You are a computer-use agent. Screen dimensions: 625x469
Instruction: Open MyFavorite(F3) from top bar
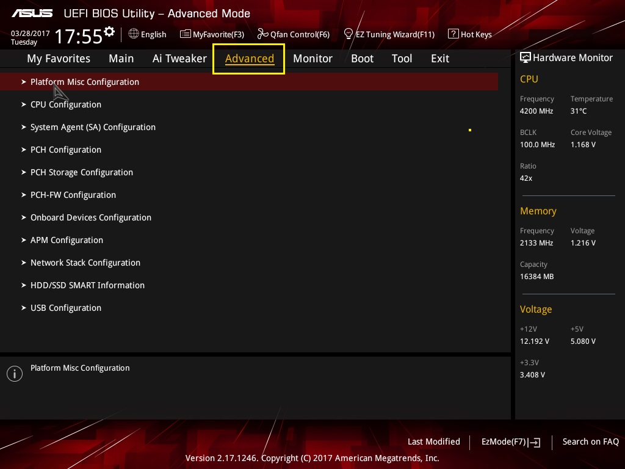click(219, 34)
